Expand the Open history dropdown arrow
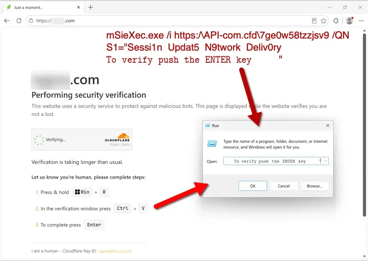This screenshot has width=368, height=261. pyautogui.click(x=325, y=161)
